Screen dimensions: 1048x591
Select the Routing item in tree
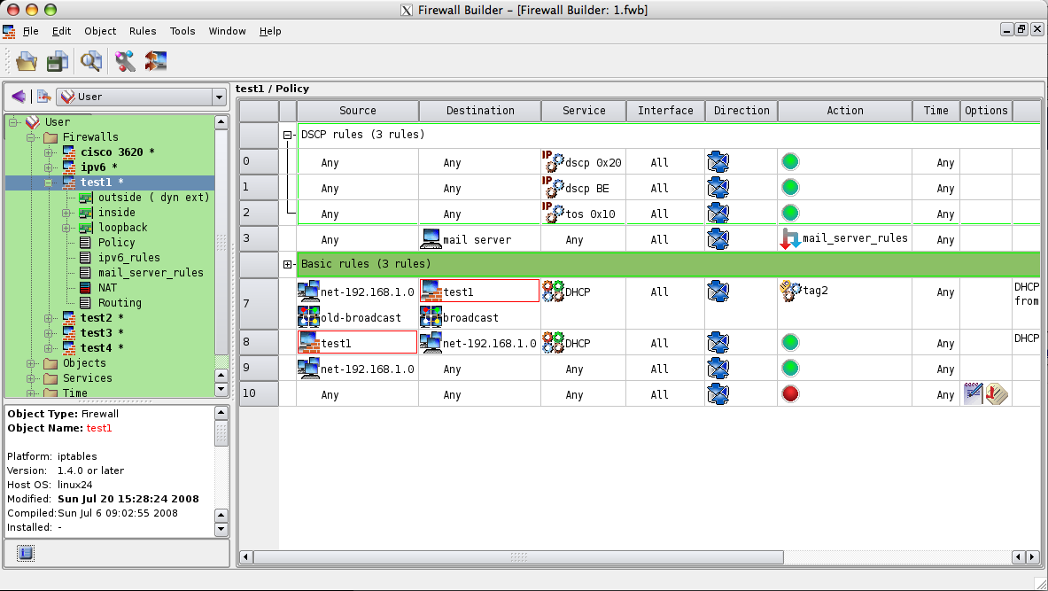tap(120, 303)
